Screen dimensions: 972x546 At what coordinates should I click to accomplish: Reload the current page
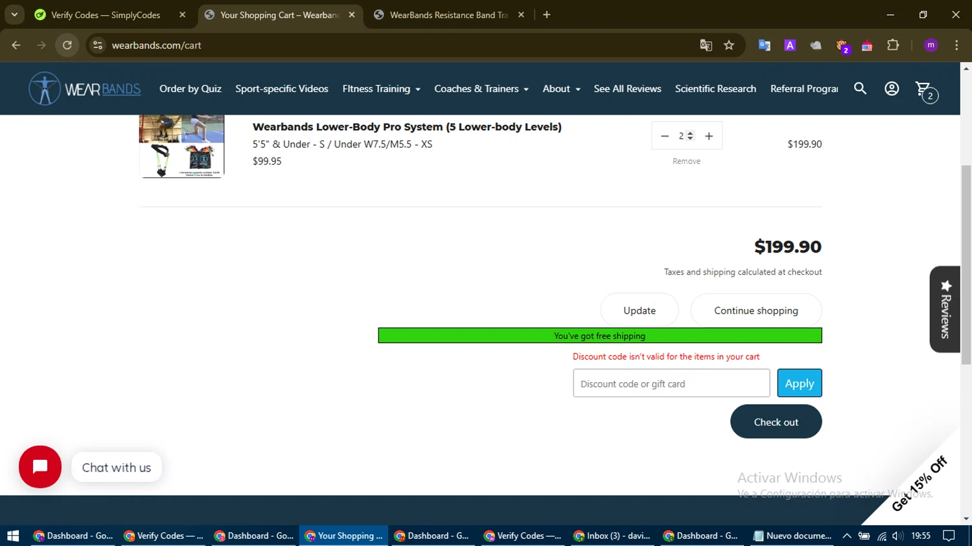tap(67, 45)
